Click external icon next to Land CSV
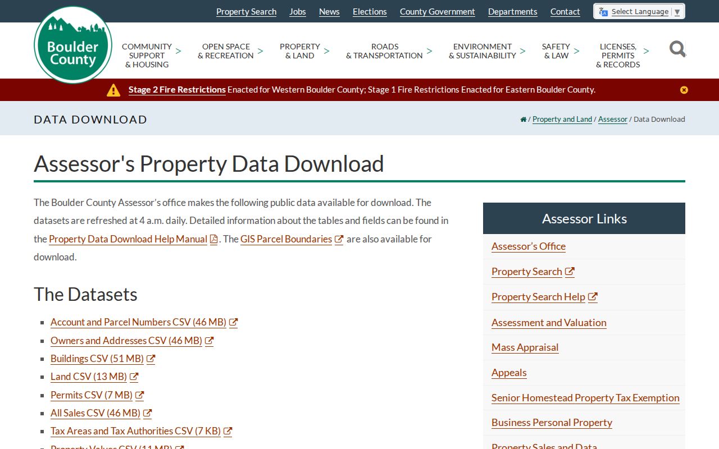The image size is (719, 449). tap(134, 377)
